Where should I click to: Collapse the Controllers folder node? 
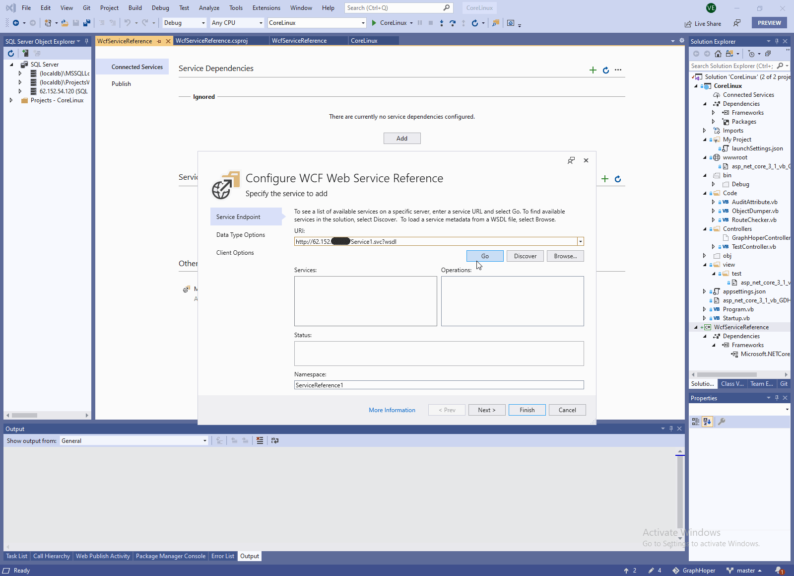[705, 229]
